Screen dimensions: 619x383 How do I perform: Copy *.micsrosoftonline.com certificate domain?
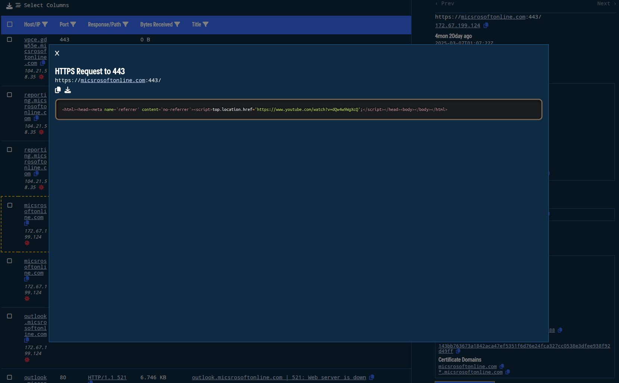pos(507,372)
